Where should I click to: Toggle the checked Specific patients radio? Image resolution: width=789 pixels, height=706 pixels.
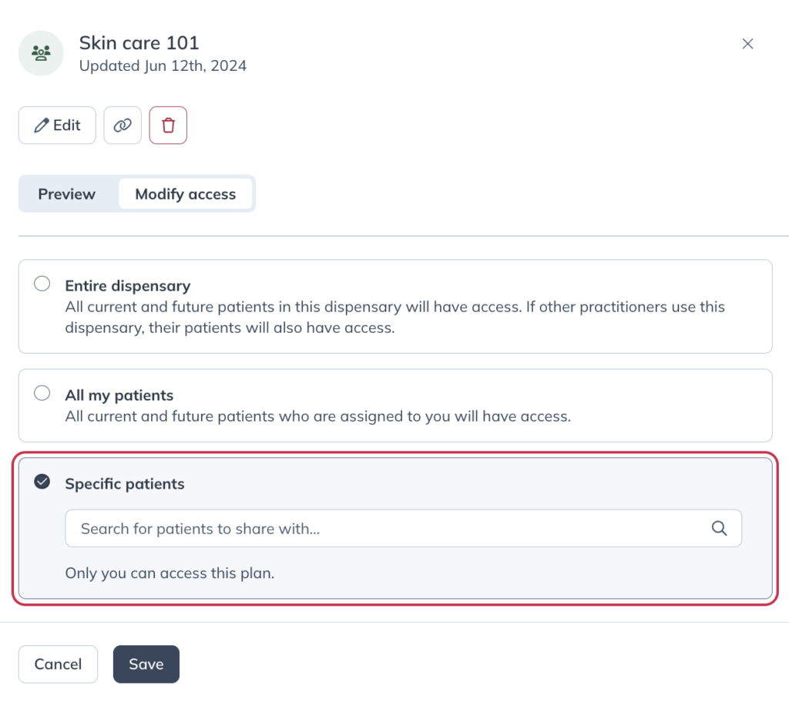[42, 482]
